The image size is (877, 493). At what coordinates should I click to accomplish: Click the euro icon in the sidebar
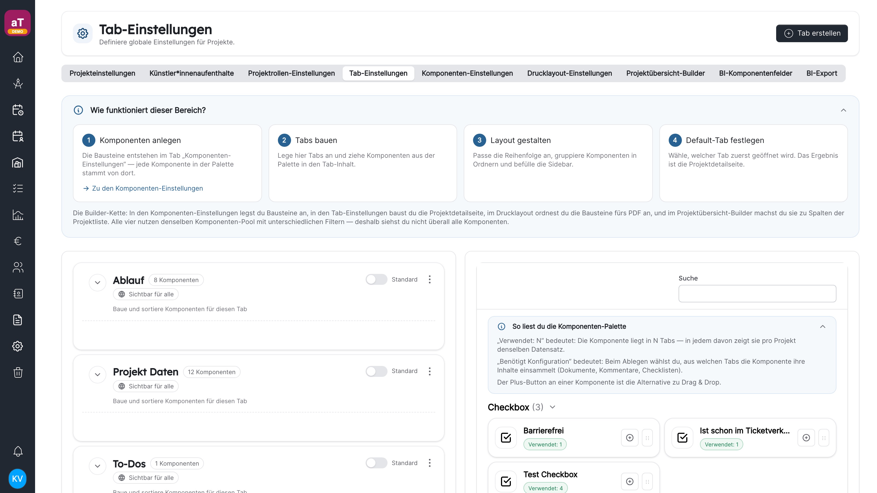(x=18, y=241)
